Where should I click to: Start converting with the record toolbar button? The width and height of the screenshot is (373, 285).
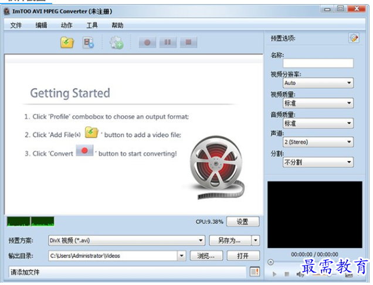click(147, 42)
